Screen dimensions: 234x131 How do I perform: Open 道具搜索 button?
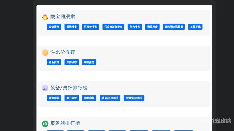pyautogui.click(x=152, y=27)
